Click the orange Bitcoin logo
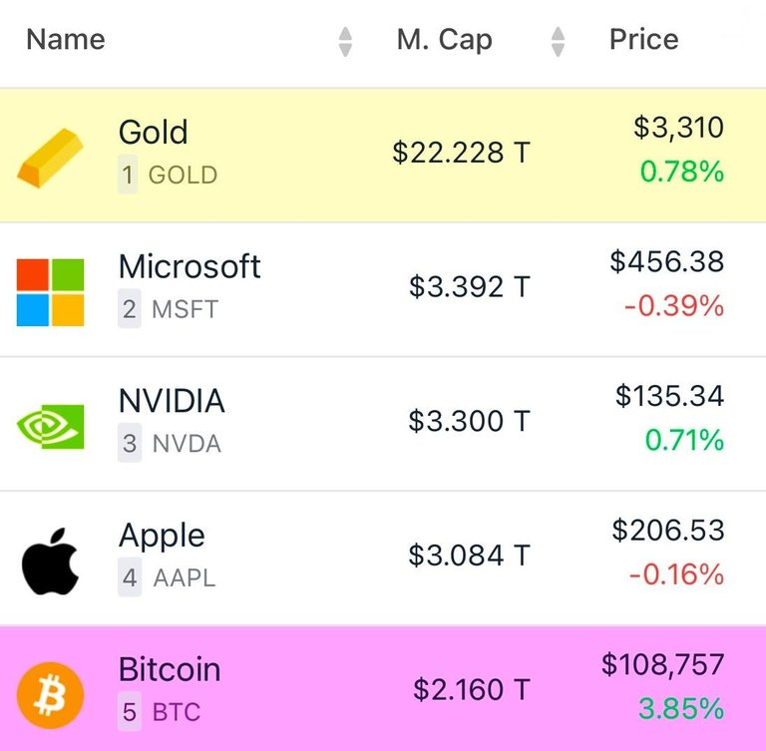766x751 pixels. click(x=50, y=695)
